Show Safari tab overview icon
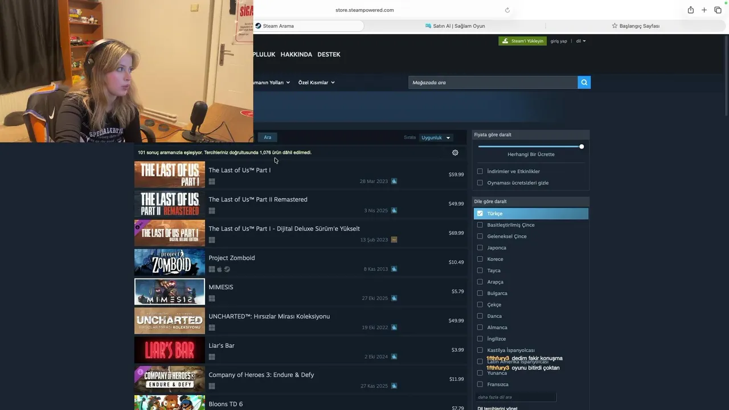 pos(718,10)
